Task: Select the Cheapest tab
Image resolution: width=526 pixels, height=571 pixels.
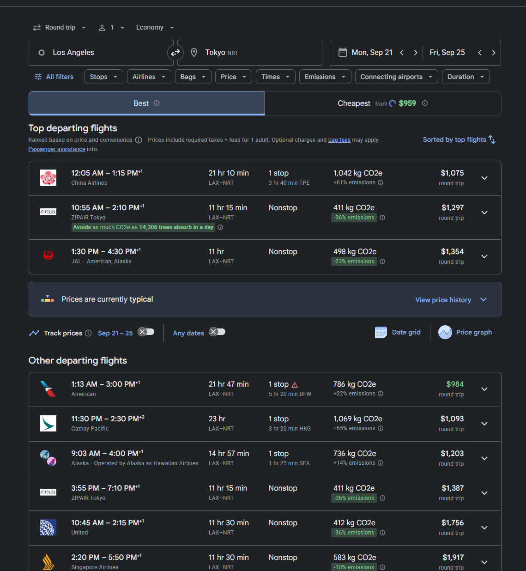Action: click(x=383, y=103)
